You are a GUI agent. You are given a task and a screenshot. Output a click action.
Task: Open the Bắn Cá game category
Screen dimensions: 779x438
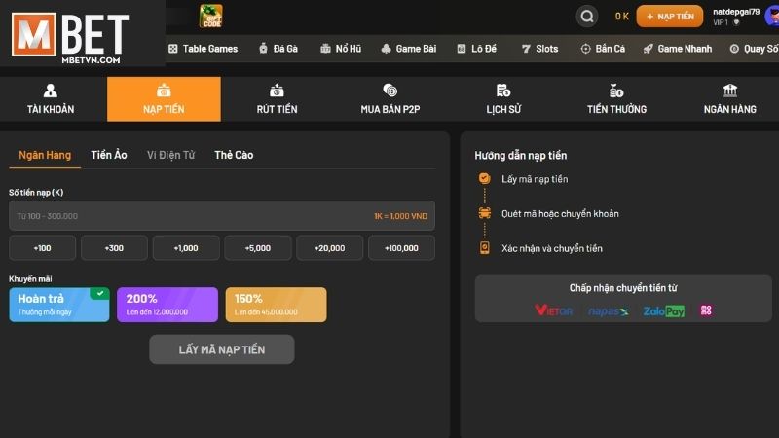[603, 49]
